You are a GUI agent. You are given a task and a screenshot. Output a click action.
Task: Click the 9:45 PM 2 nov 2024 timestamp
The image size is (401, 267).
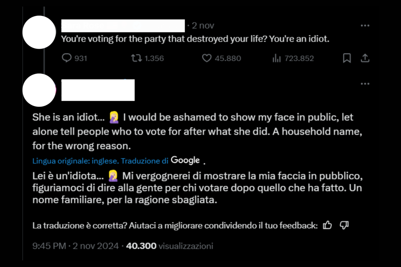[76, 246]
